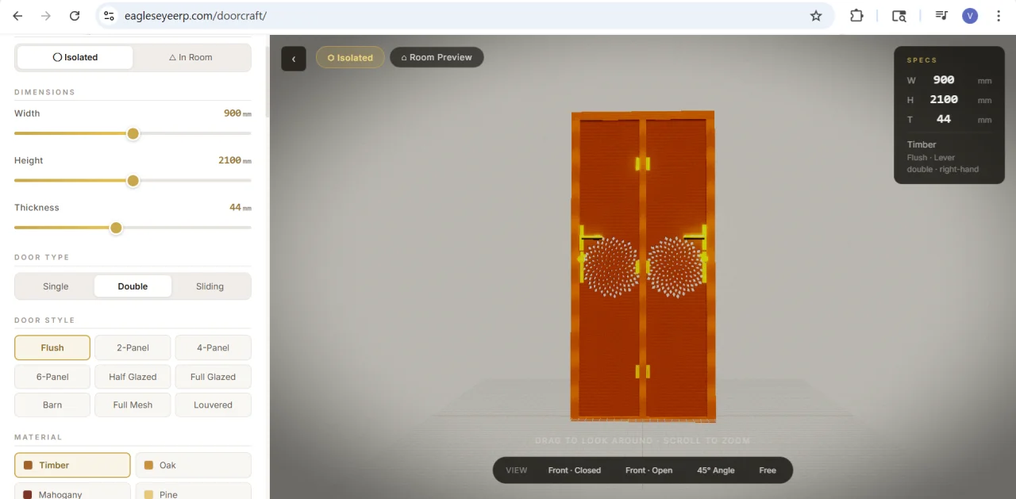Choose the Double door type
Viewport: 1016px width, 499px height.
[133, 286]
